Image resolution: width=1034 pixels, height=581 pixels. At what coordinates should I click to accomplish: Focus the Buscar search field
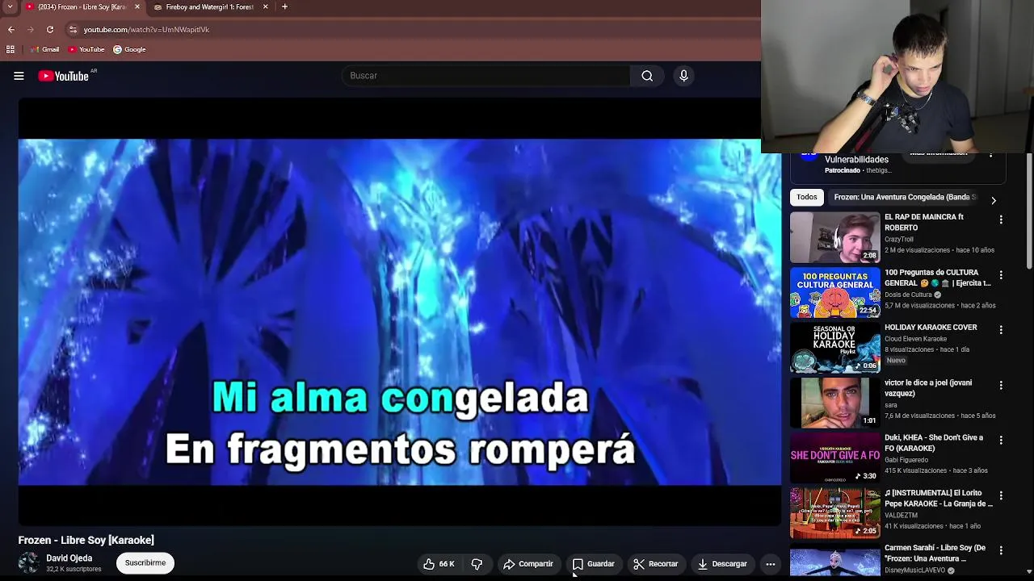485,76
